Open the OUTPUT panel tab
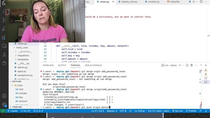 [x=62, y=65]
